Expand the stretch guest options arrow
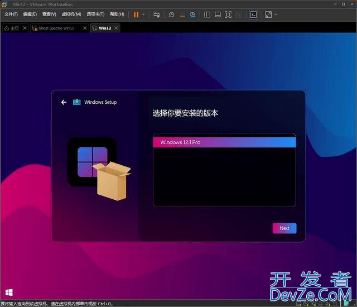357x307 pixels. (276, 15)
